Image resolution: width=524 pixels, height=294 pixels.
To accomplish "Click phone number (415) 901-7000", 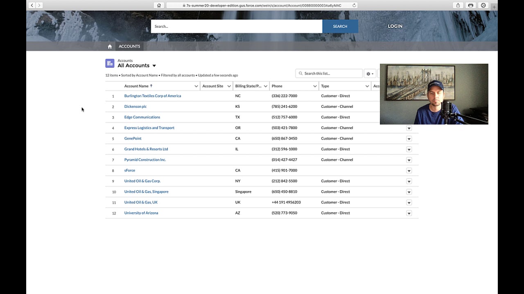I will [x=285, y=170].
